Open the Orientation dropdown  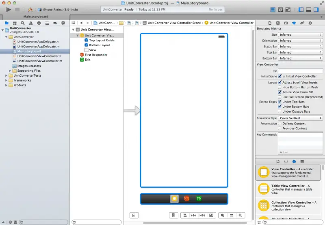(x=301, y=41)
